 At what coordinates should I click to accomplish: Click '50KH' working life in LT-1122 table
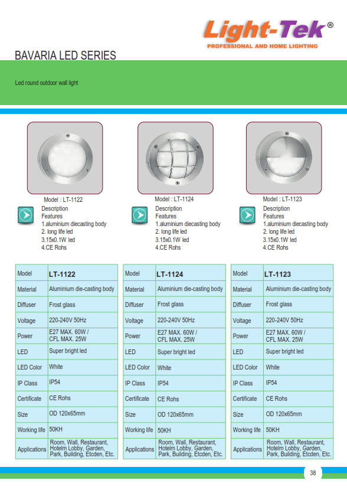click(56, 430)
